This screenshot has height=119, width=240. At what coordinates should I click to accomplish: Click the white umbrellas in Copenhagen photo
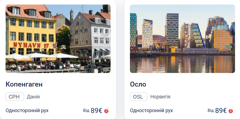point(36,56)
